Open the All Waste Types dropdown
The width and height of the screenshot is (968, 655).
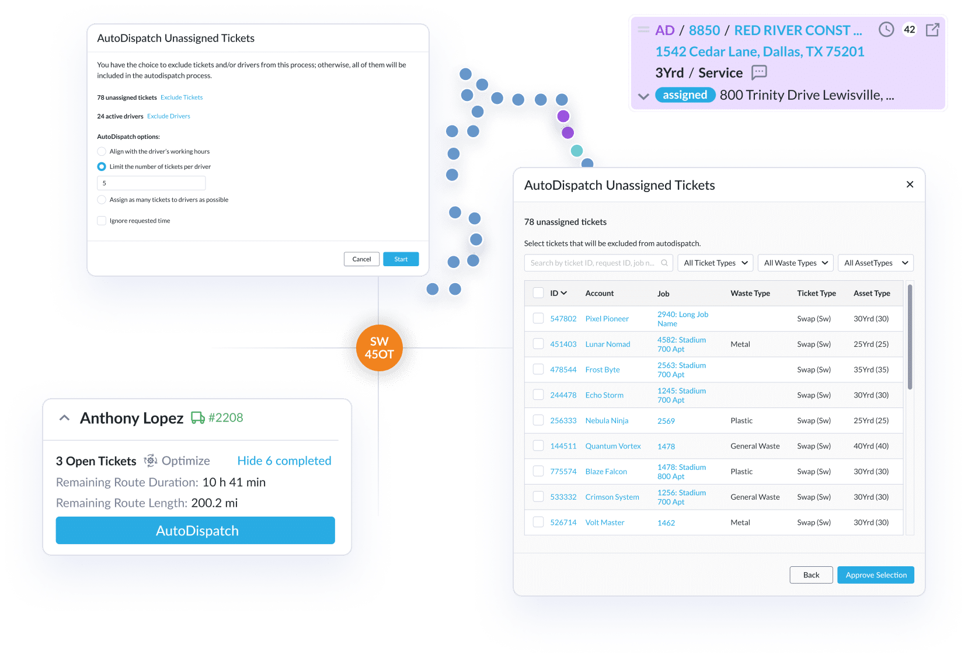pos(796,263)
